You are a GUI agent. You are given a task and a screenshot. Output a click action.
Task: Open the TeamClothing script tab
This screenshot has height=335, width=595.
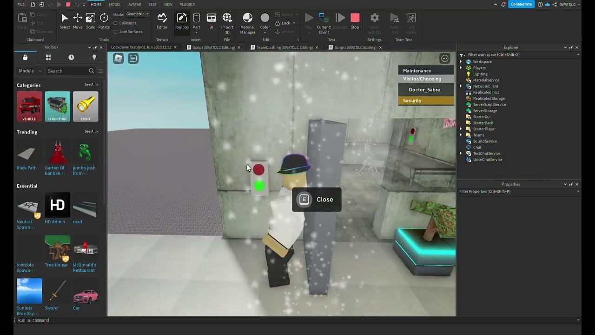[284, 47]
